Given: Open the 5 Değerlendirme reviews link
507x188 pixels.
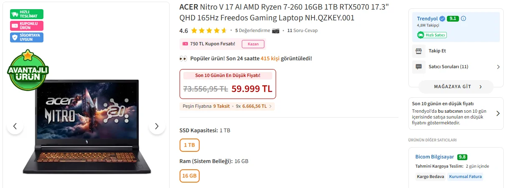Looking at the screenshot, I should pos(252,30).
